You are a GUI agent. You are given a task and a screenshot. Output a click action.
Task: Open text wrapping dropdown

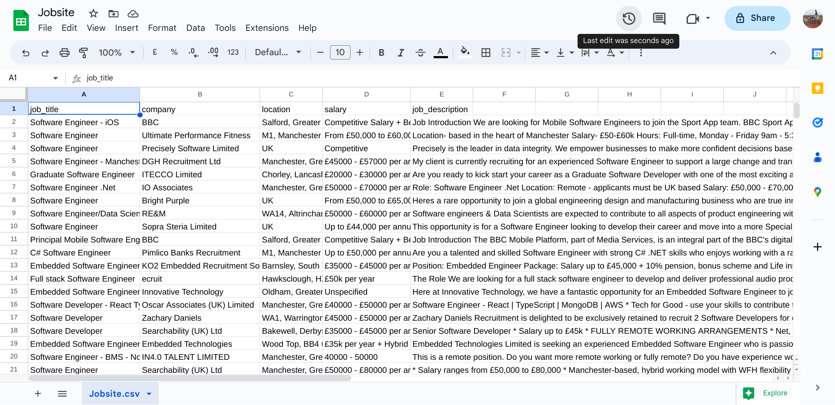click(x=590, y=53)
